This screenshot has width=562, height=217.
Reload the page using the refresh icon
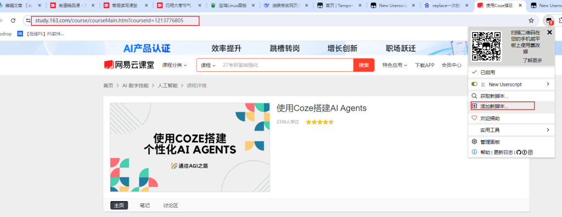(x=13, y=20)
